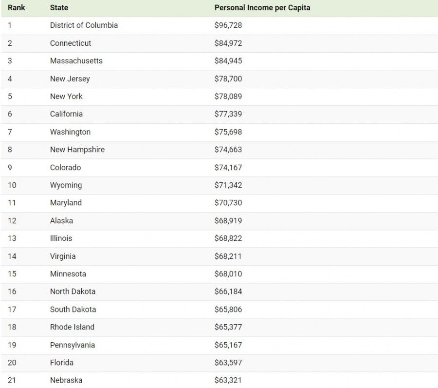Click Florida in the table

(62, 363)
